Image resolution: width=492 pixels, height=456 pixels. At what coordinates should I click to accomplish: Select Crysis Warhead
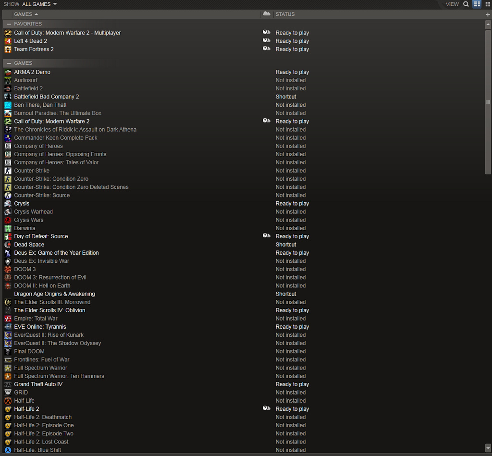point(33,211)
